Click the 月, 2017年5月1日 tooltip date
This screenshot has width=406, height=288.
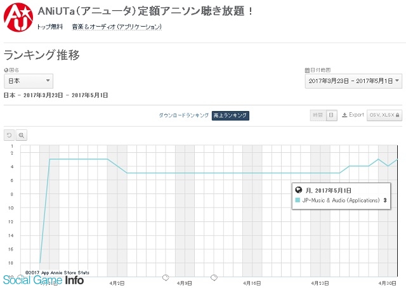[x=329, y=190]
